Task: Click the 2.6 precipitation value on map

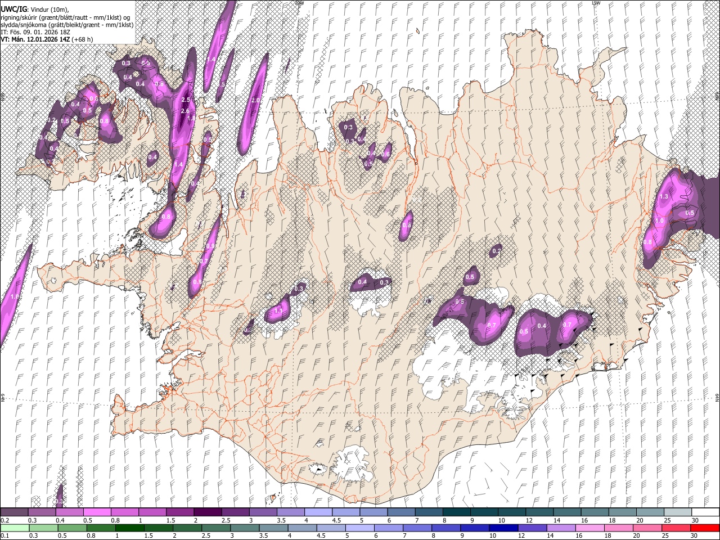Action: pos(185,111)
